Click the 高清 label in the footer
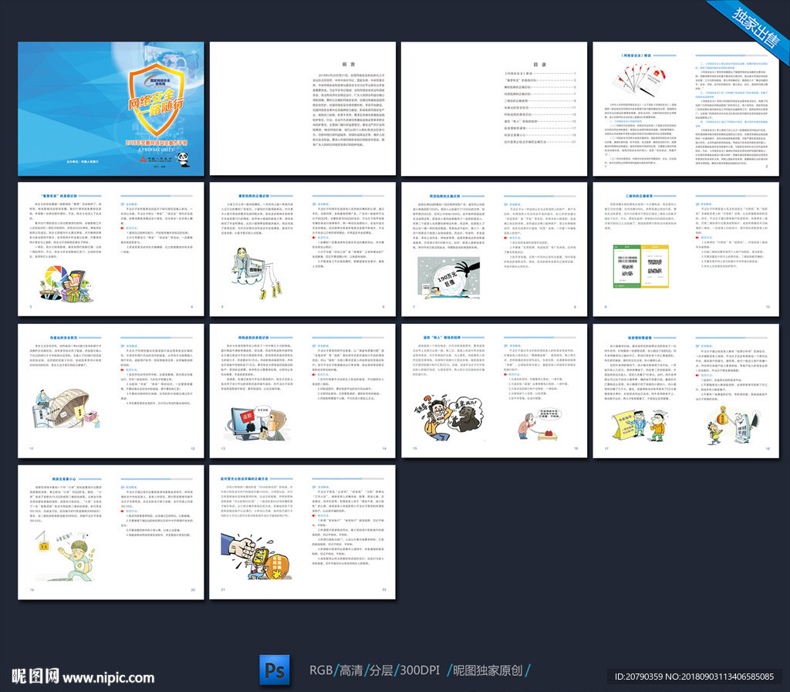The height and width of the screenshot is (692, 790). [x=351, y=670]
